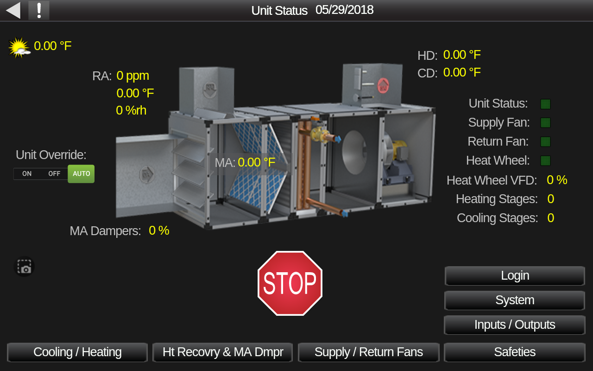Click the return air arrow on duct
This screenshot has height=371, width=593.
(210, 90)
